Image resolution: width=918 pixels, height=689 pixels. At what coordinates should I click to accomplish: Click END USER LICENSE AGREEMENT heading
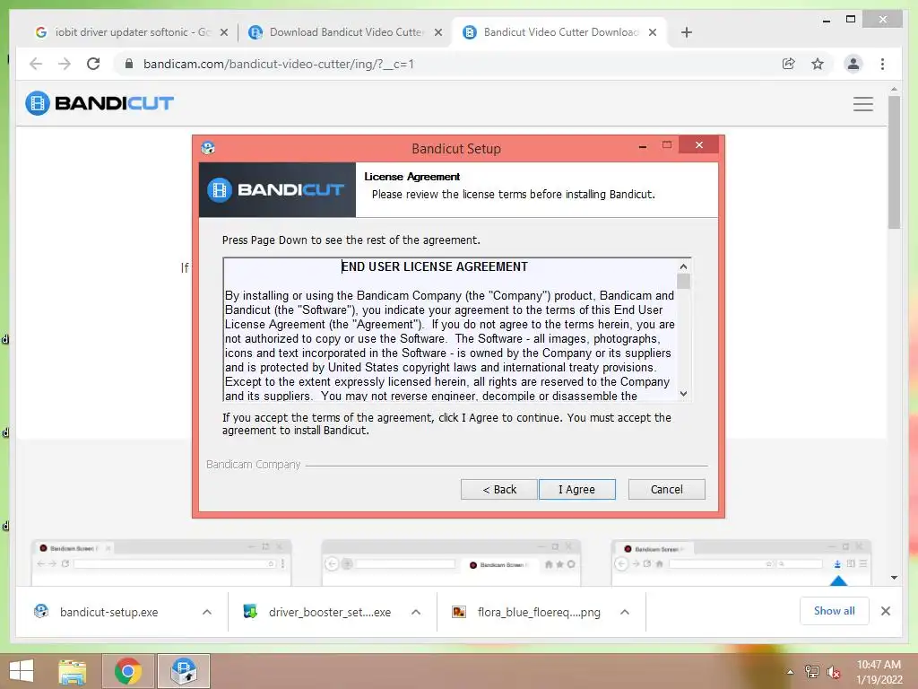coord(435,266)
